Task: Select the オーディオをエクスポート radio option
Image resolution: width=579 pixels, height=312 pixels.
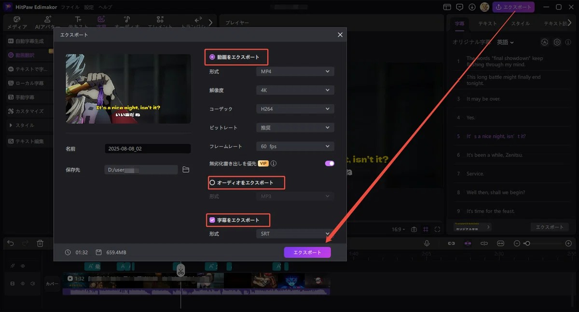Action: [x=212, y=183]
